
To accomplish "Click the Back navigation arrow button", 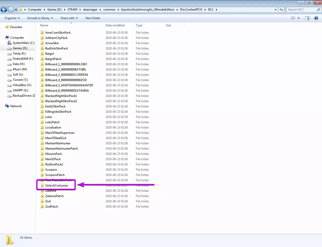I will pos(4,10).
